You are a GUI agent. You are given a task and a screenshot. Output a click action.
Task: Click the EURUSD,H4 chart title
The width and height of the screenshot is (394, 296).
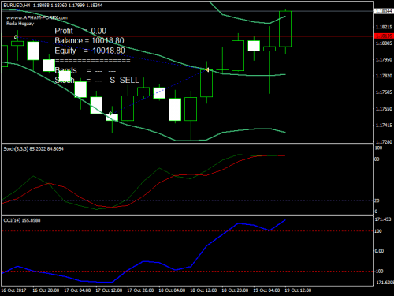[x=17, y=6]
